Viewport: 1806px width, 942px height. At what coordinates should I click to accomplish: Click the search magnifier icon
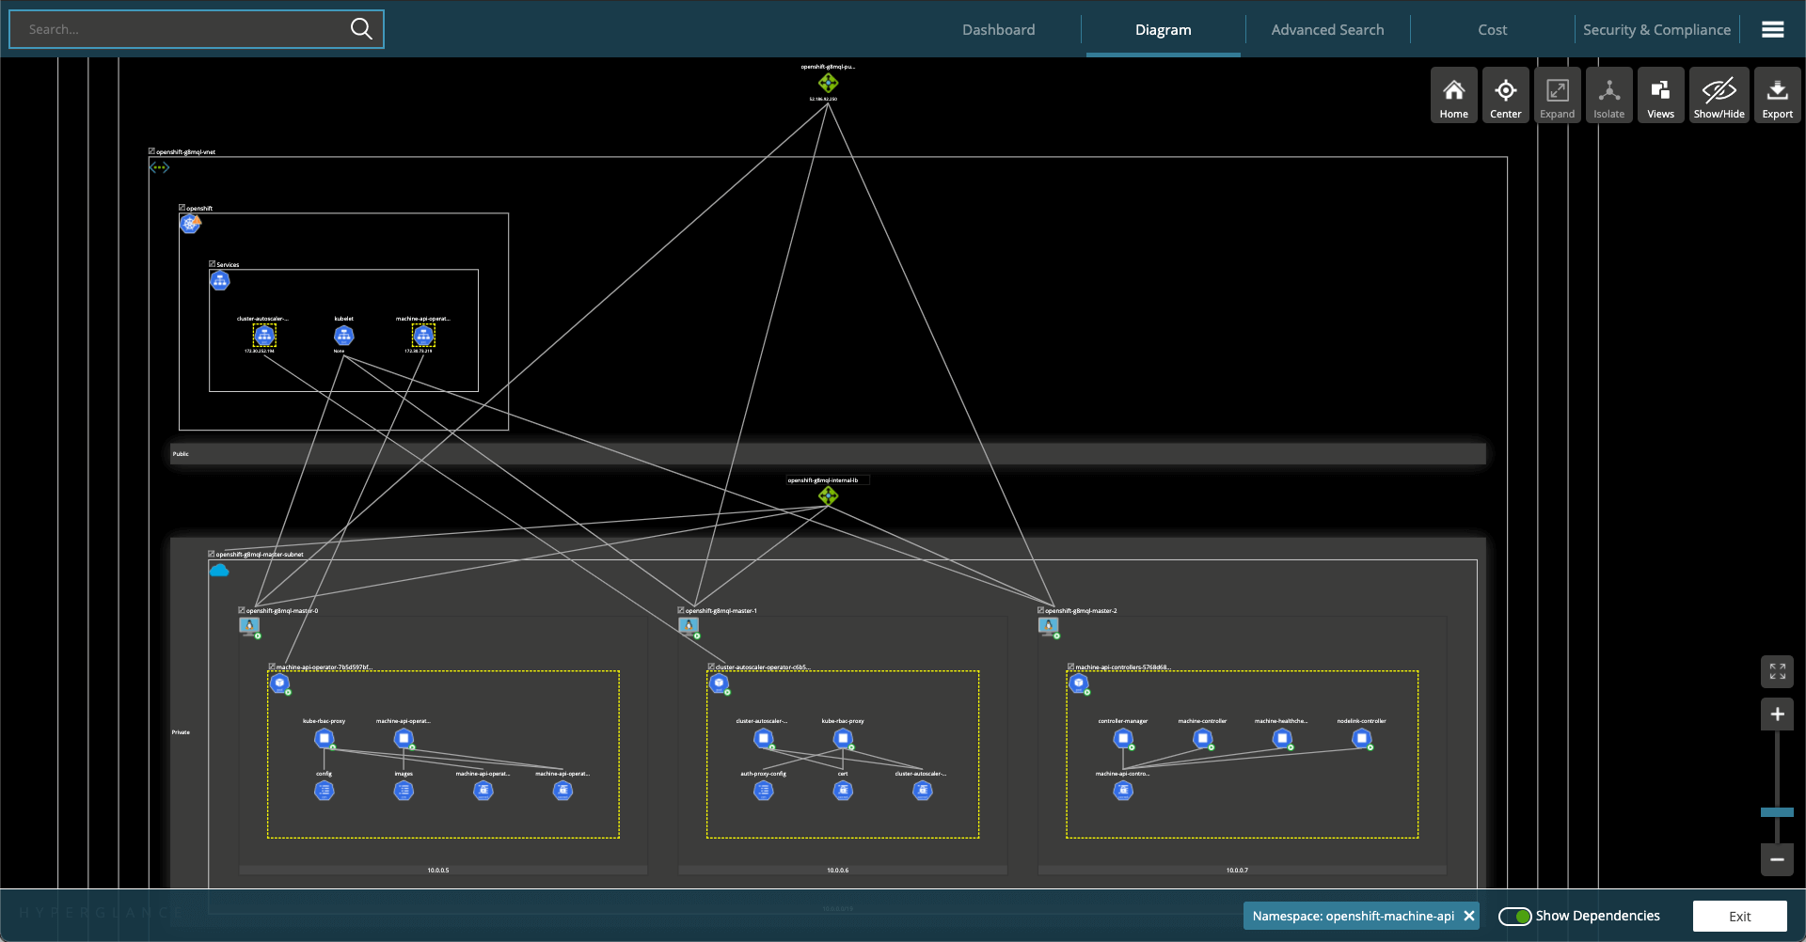pos(361,29)
